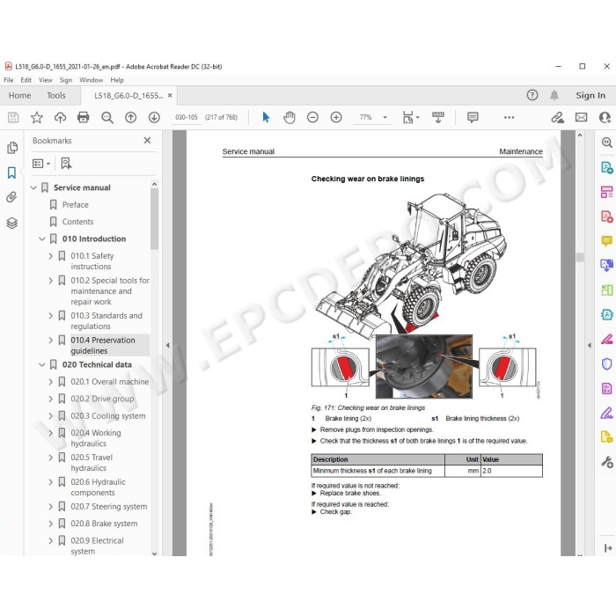Open 020.7 Steering system bookmark

(109, 507)
